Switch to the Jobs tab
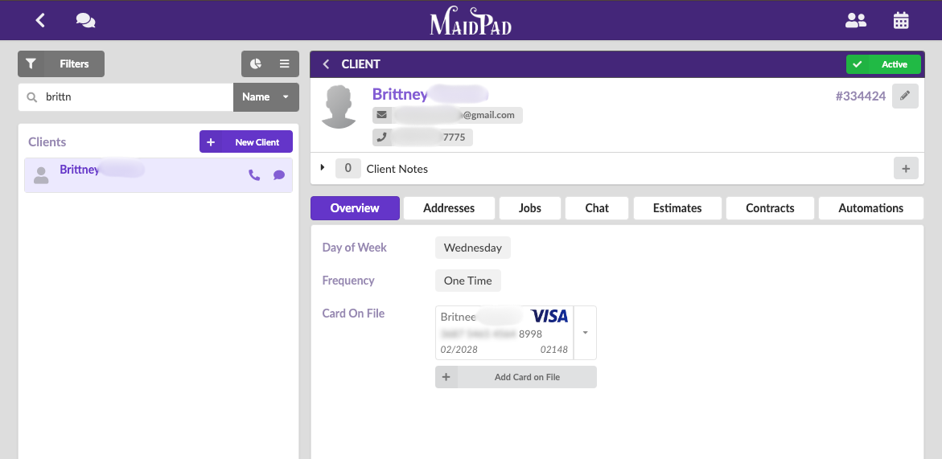 pyautogui.click(x=530, y=208)
